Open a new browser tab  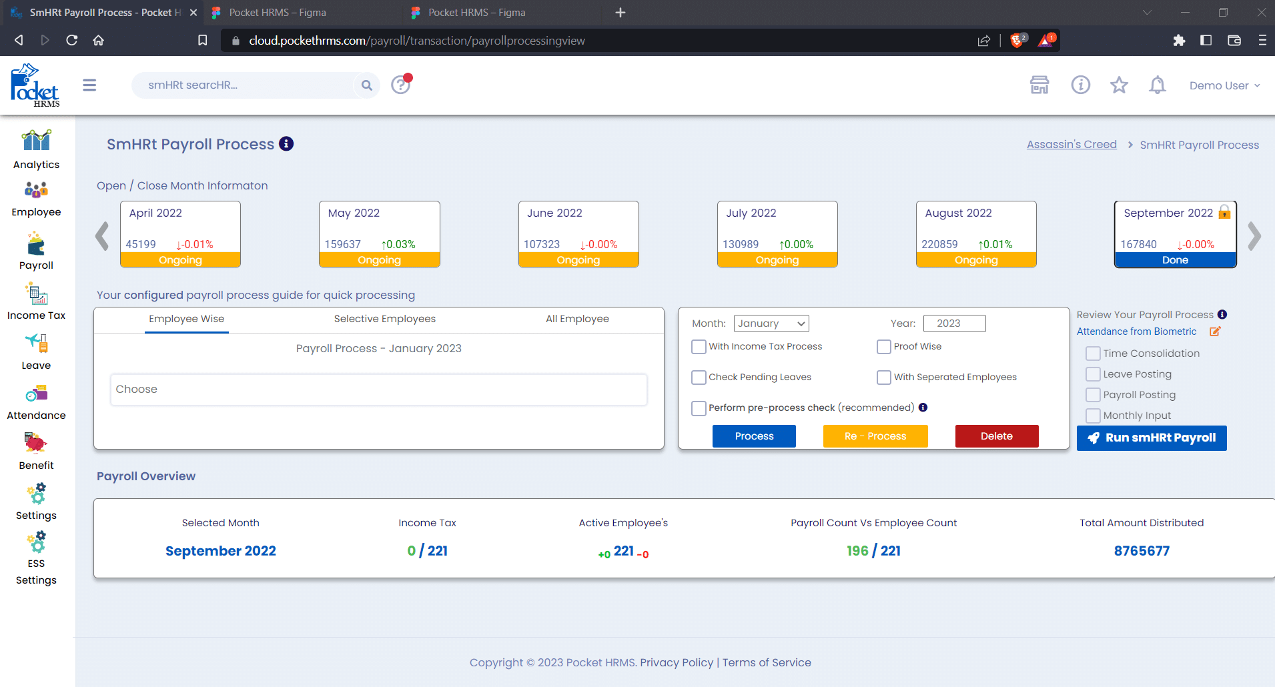620,13
